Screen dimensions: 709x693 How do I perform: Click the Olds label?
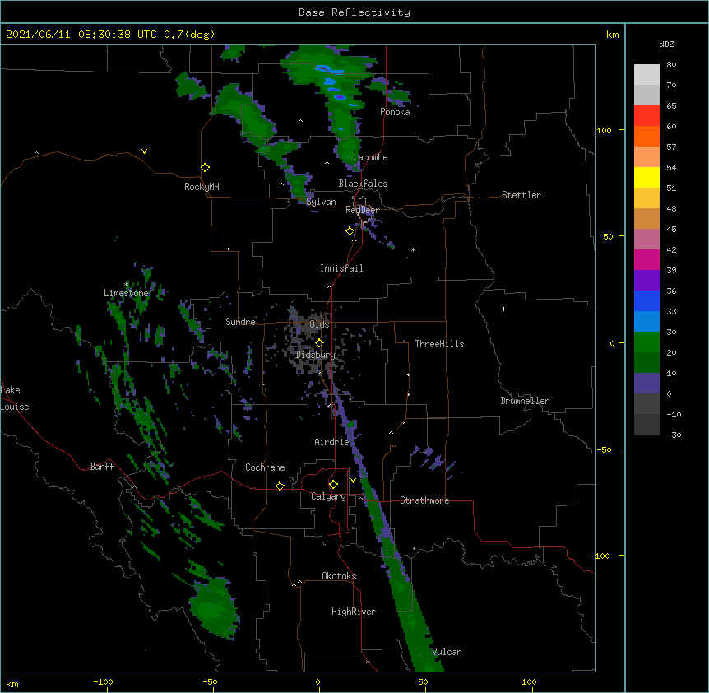(319, 324)
